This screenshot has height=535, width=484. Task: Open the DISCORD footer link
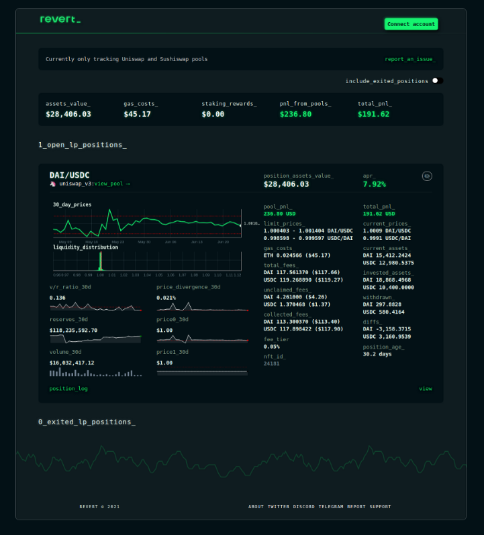303,507
